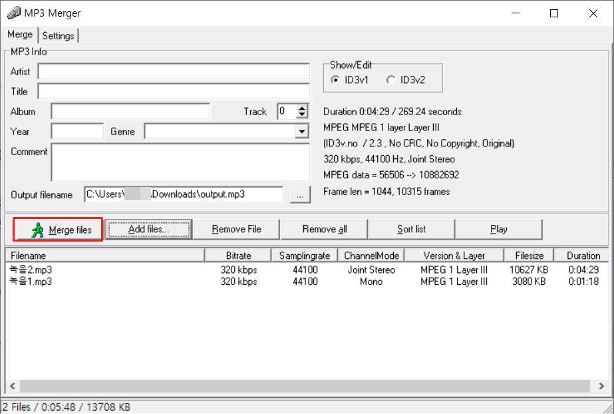Play the selected file with Play
Viewport: 614px width, 414px height.
pos(498,229)
